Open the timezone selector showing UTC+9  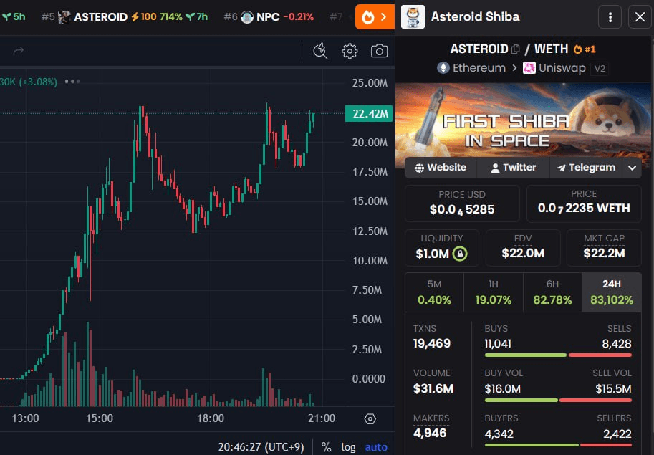261,447
